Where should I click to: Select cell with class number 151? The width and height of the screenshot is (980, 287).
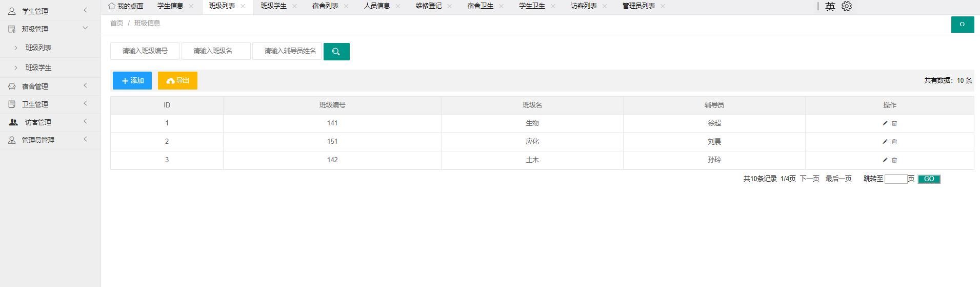click(332, 142)
